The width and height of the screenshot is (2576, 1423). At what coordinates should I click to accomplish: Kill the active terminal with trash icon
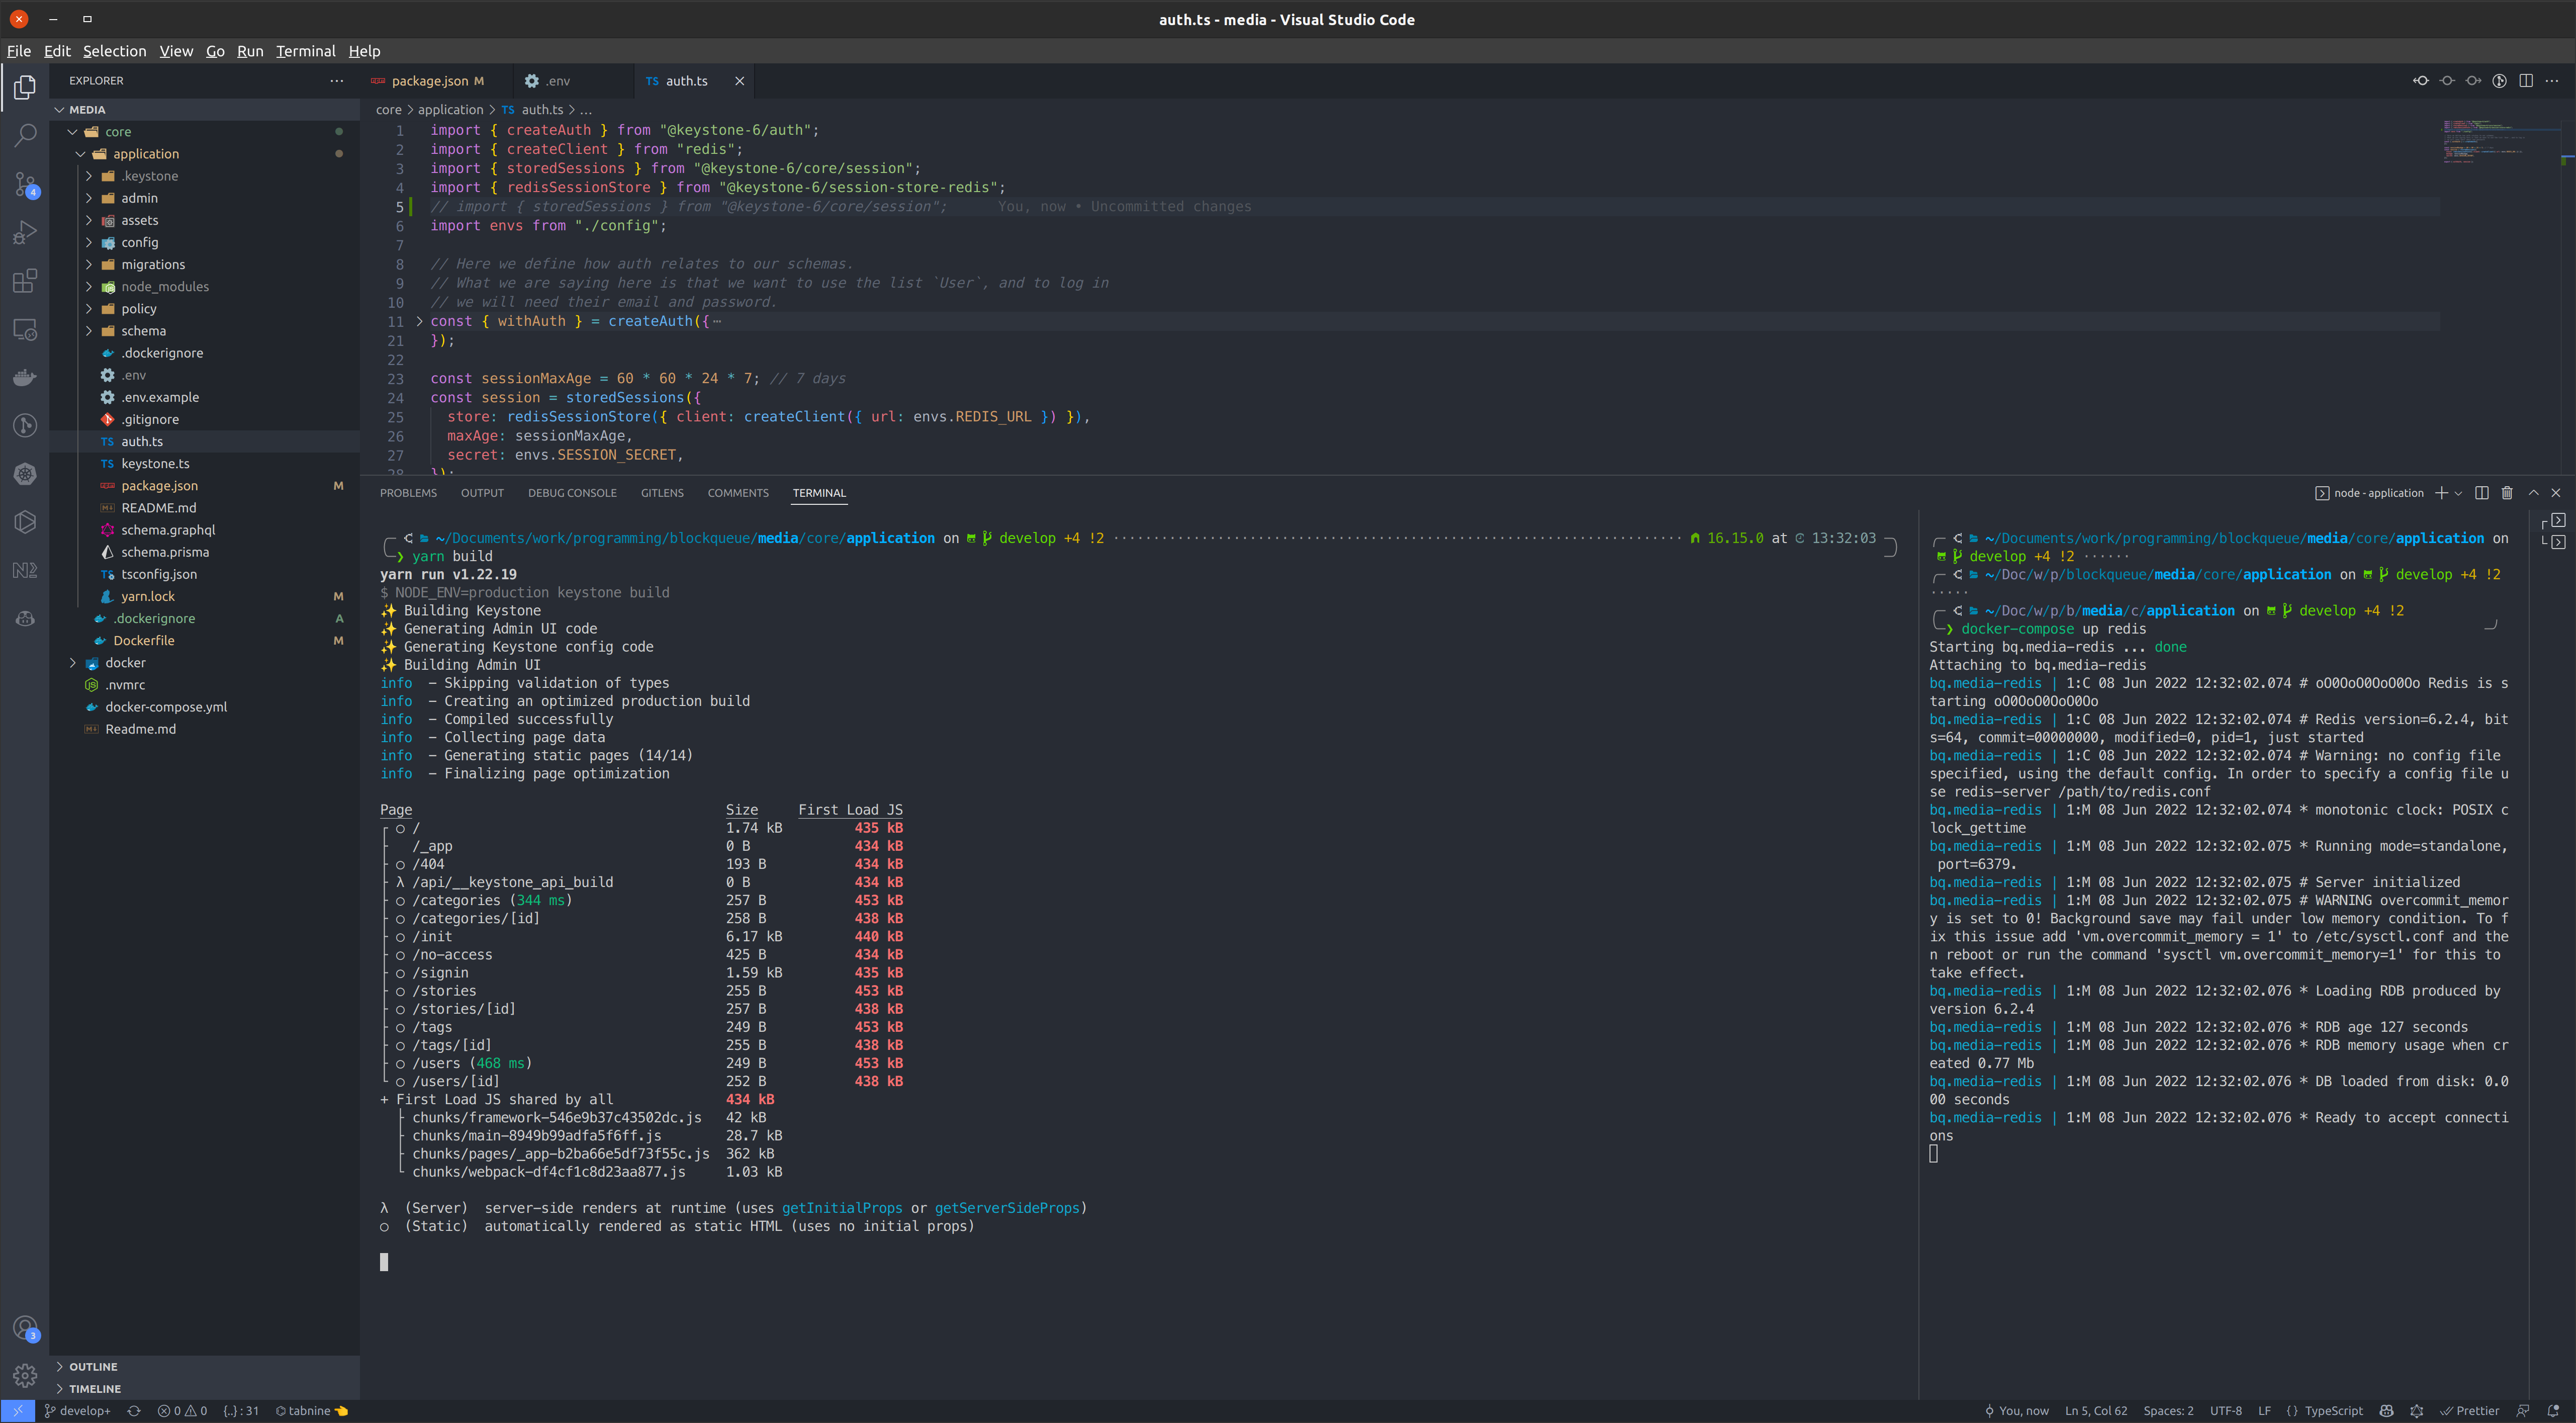tap(2507, 493)
